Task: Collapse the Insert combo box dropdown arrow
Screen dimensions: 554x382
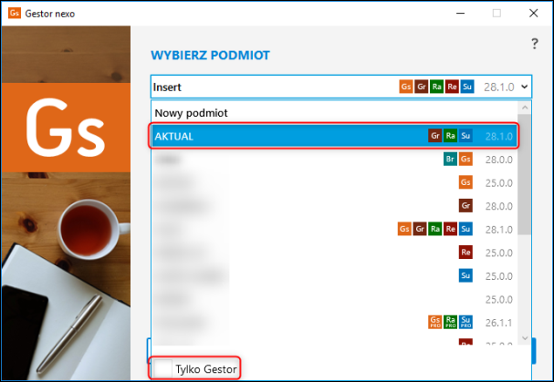Action: (525, 87)
